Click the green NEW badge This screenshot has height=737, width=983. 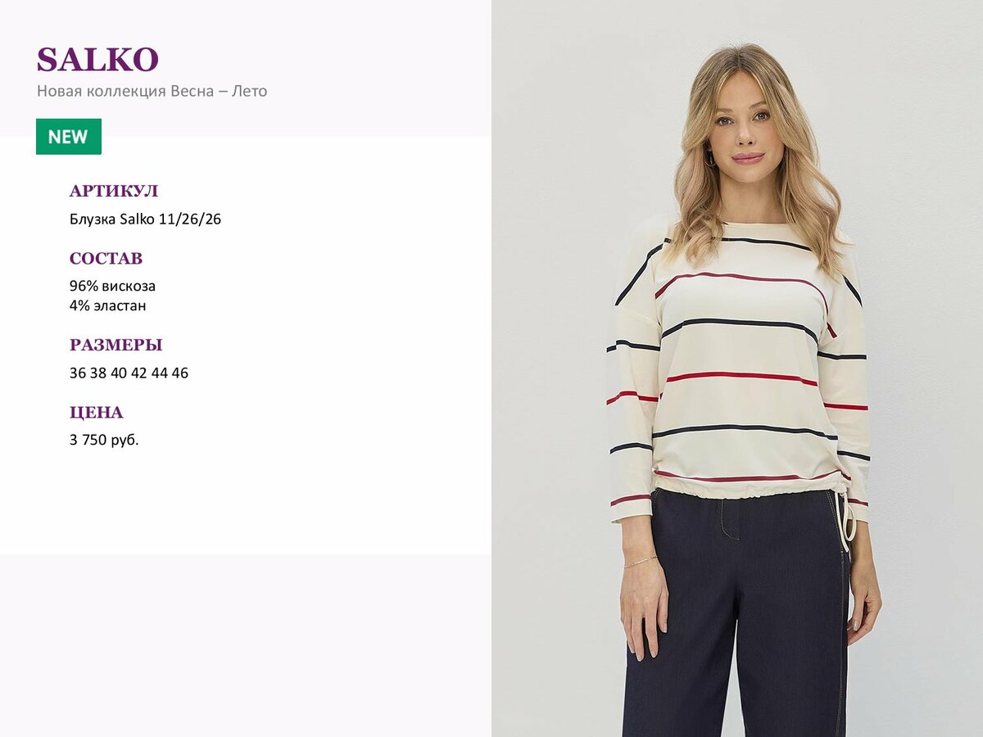point(69,137)
